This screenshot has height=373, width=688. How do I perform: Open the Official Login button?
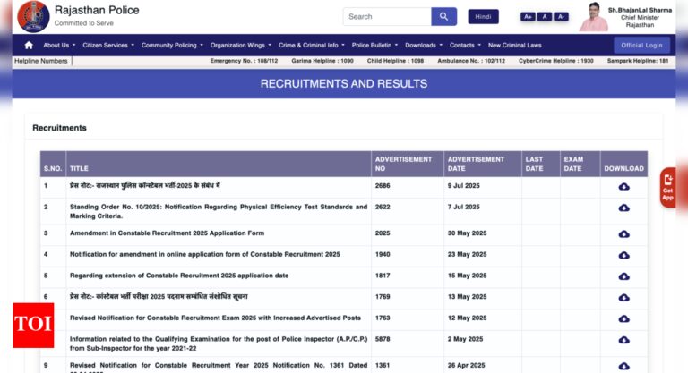(641, 45)
